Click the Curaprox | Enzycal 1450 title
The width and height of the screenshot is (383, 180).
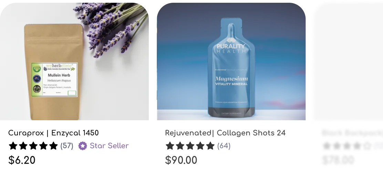[53, 133]
